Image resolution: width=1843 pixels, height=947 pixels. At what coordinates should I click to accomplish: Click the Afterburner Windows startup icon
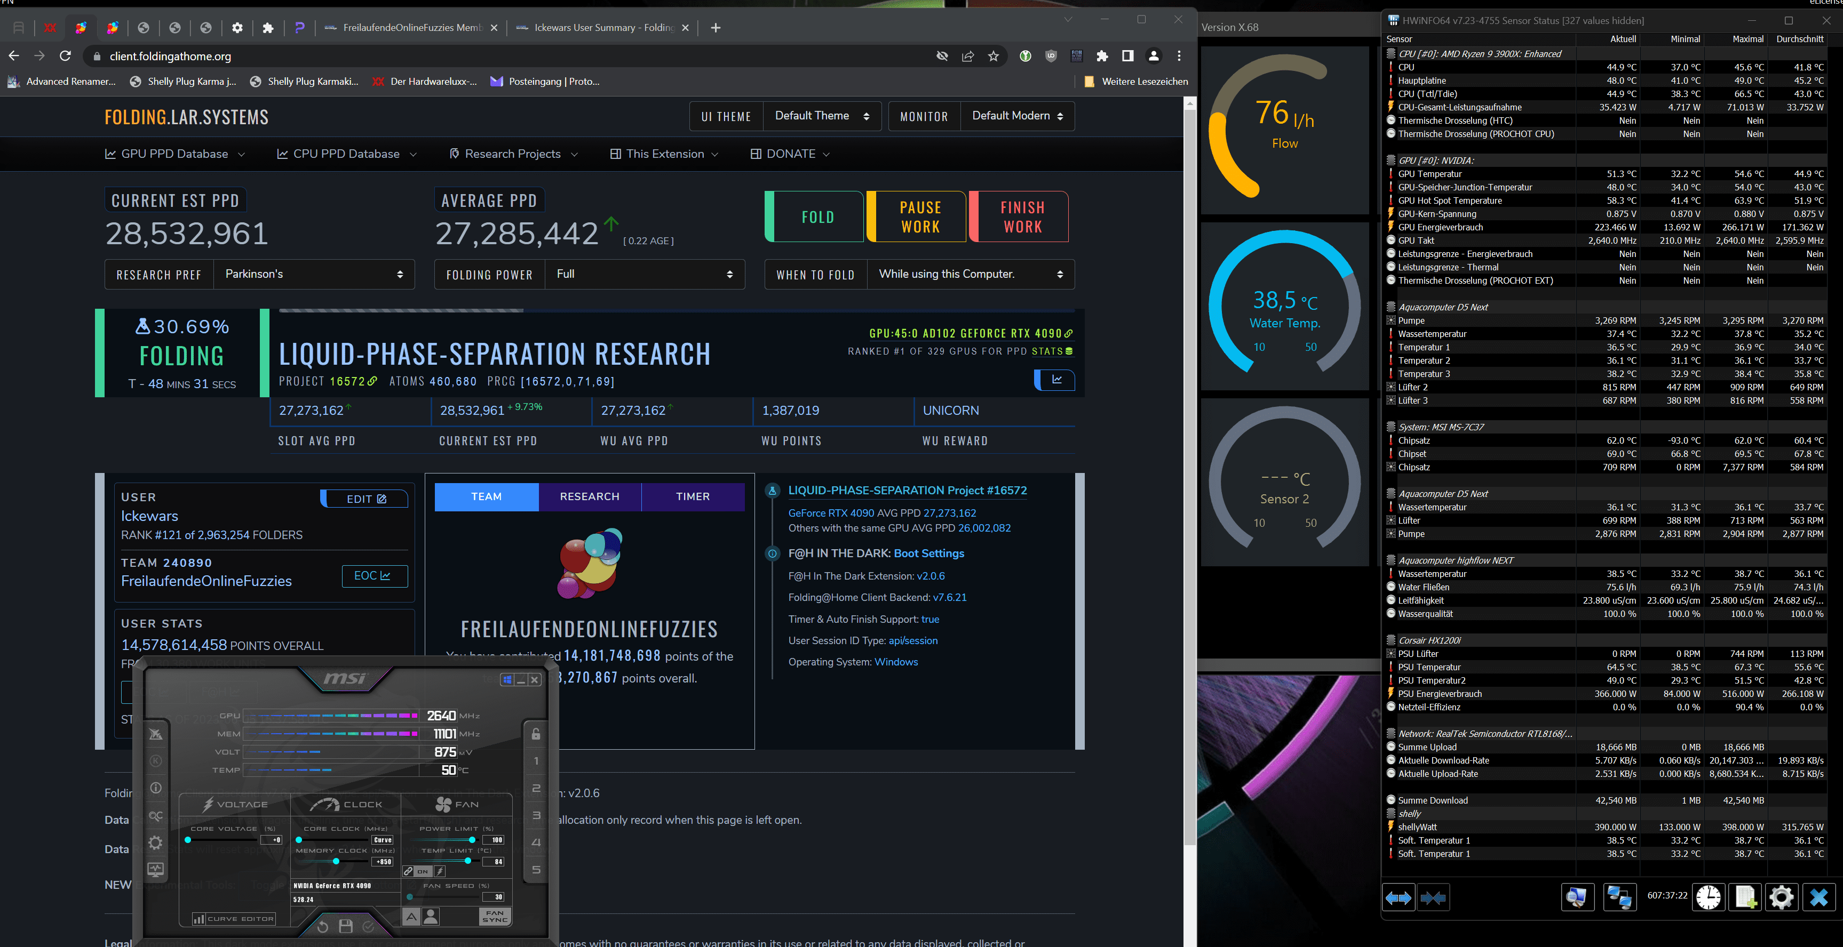pos(507,679)
